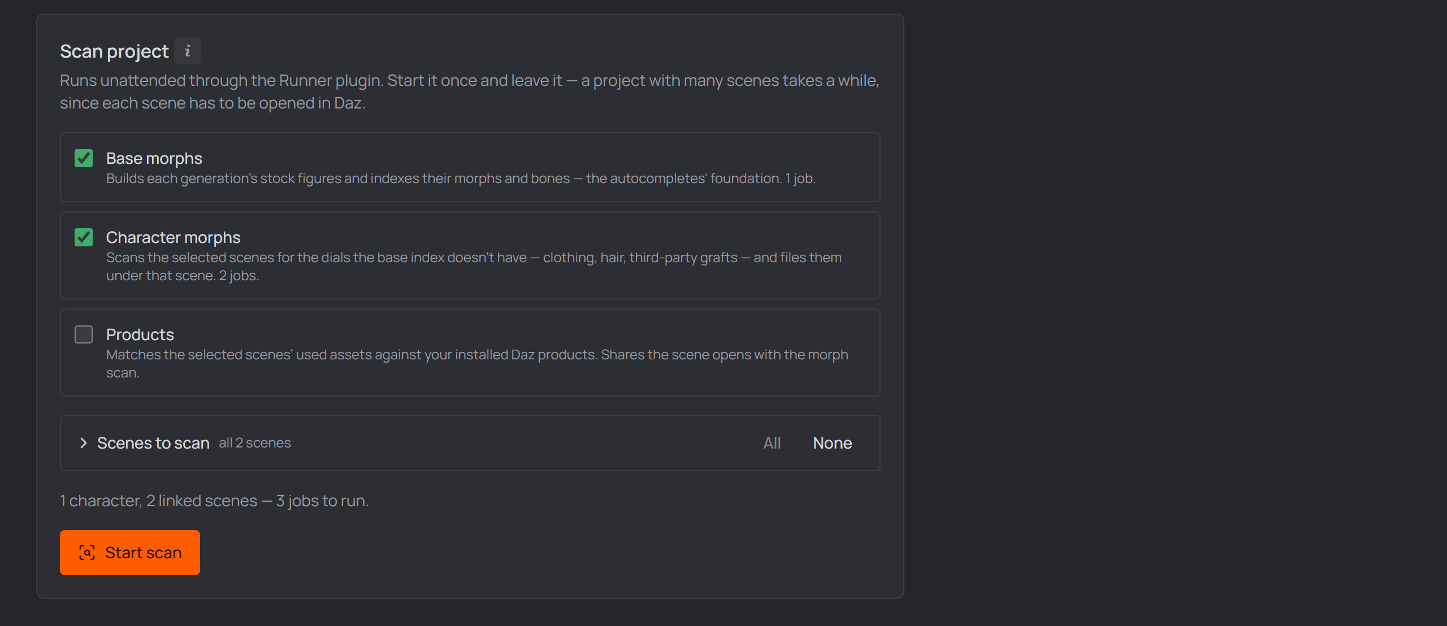Click the Base morphs option title
The height and width of the screenshot is (626, 1447).
click(x=154, y=158)
